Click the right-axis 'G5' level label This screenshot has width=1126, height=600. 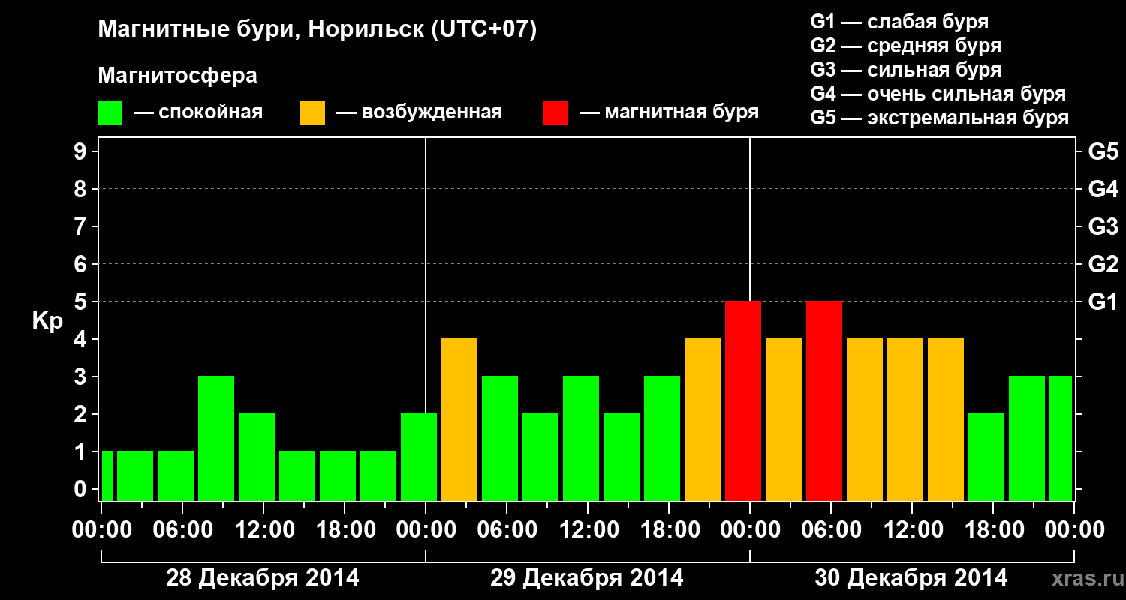click(x=1103, y=152)
